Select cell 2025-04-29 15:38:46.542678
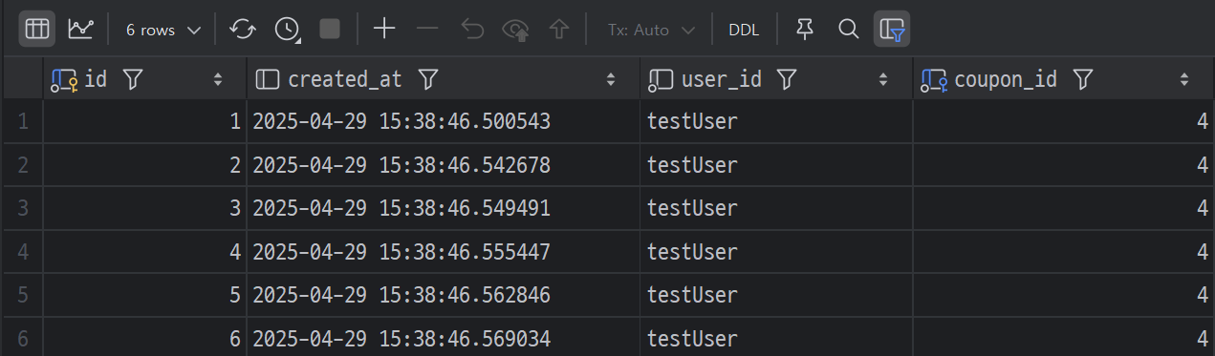1215x356 pixels. click(x=444, y=165)
